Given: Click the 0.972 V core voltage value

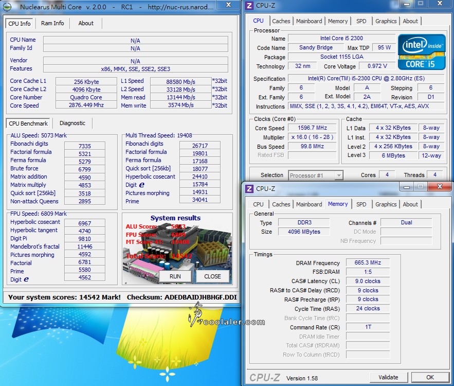Looking at the screenshot, I should pyautogui.click(x=377, y=66).
